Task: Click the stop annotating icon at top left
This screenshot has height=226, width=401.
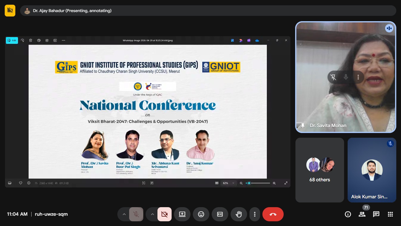Action: 10,11
